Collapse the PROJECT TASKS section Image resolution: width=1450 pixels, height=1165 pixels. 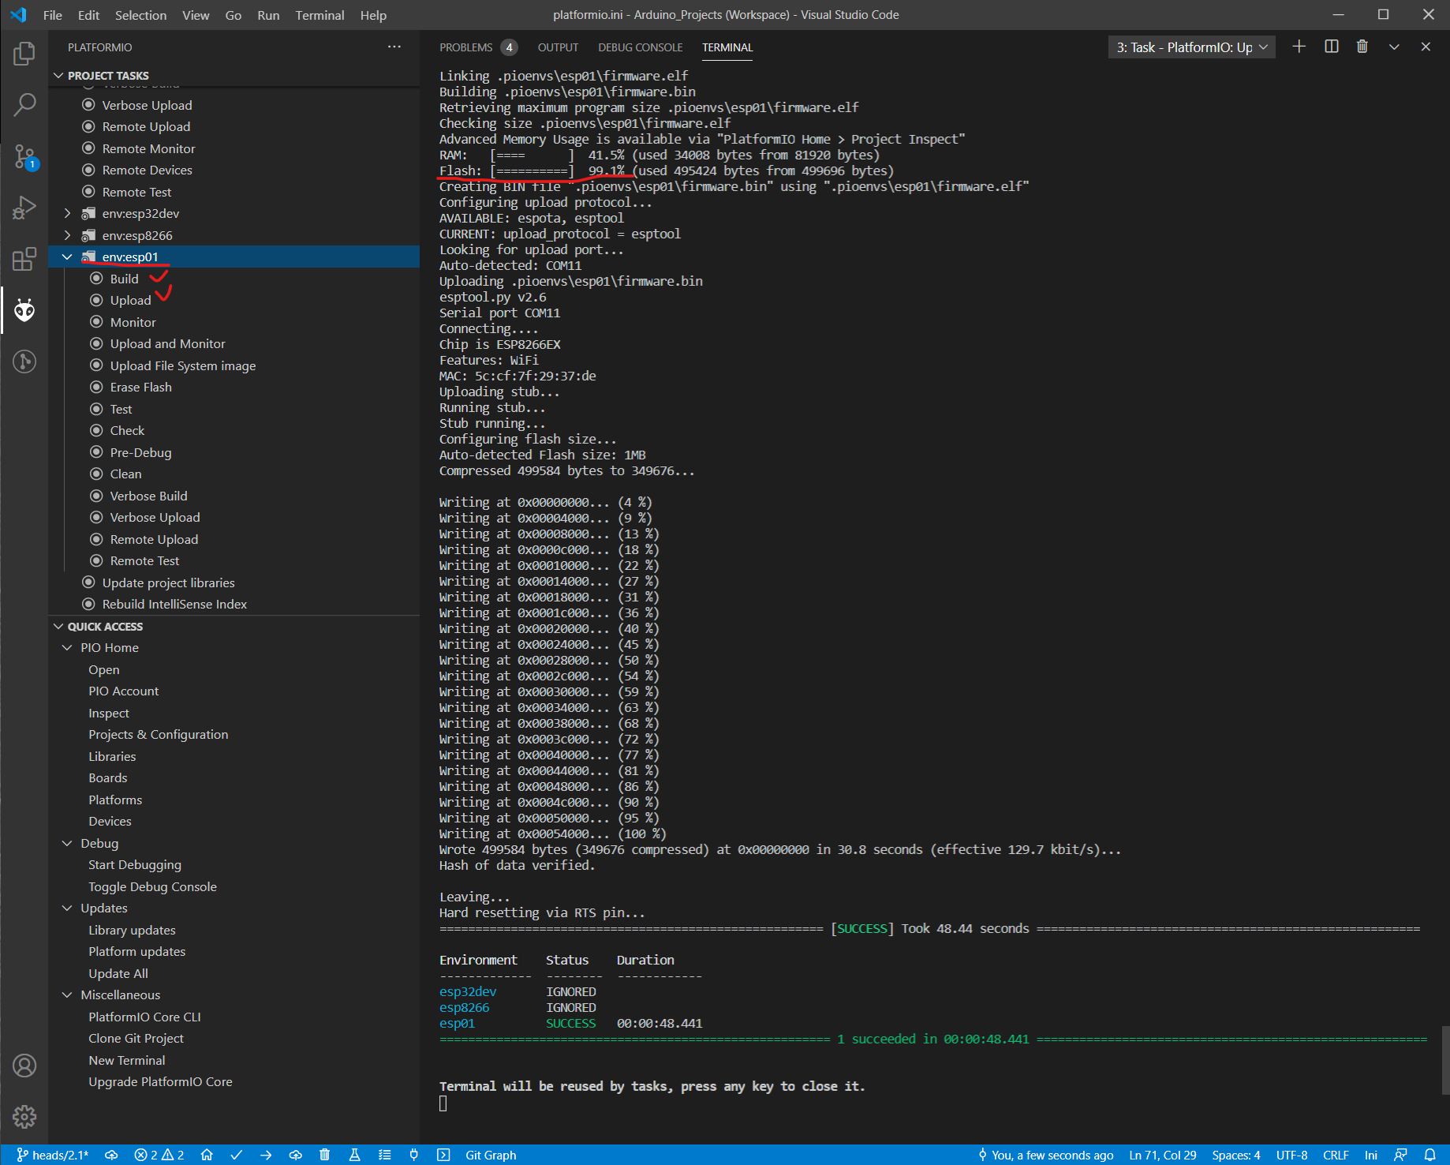click(x=58, y=76)
